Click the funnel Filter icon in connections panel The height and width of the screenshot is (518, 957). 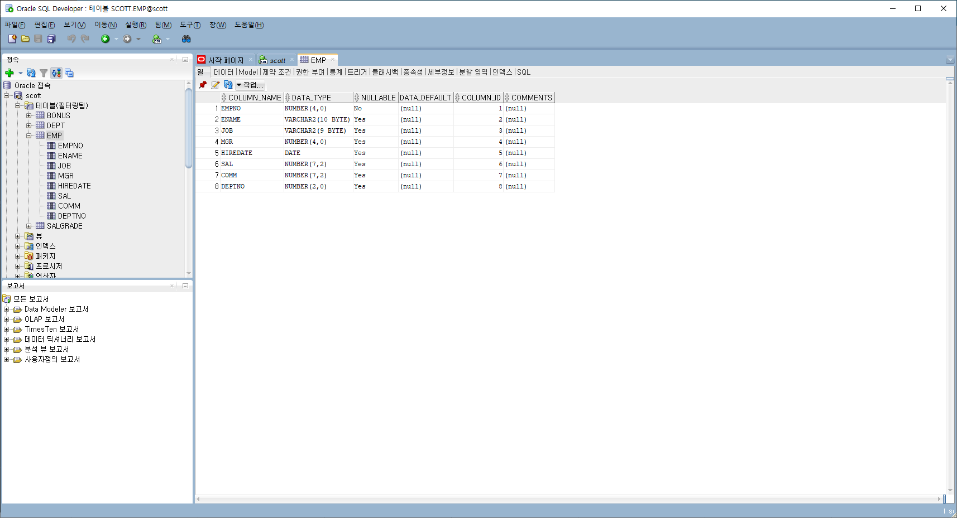[44, 73]
